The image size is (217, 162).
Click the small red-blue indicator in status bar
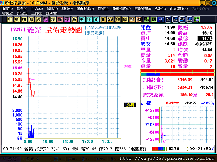(158, 149)
